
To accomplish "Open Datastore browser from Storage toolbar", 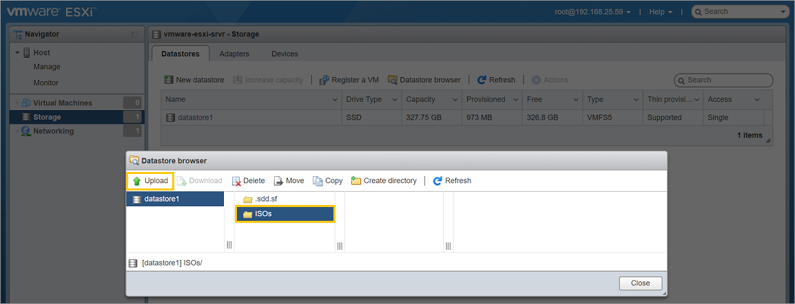I will click(424, 80).
